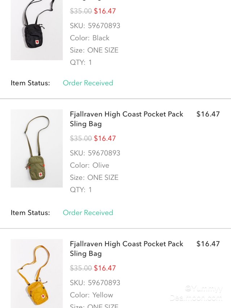Tap the yellow sling bag thumbnail
The width and height of the screenshot is (231, 308).
(36, 273)
